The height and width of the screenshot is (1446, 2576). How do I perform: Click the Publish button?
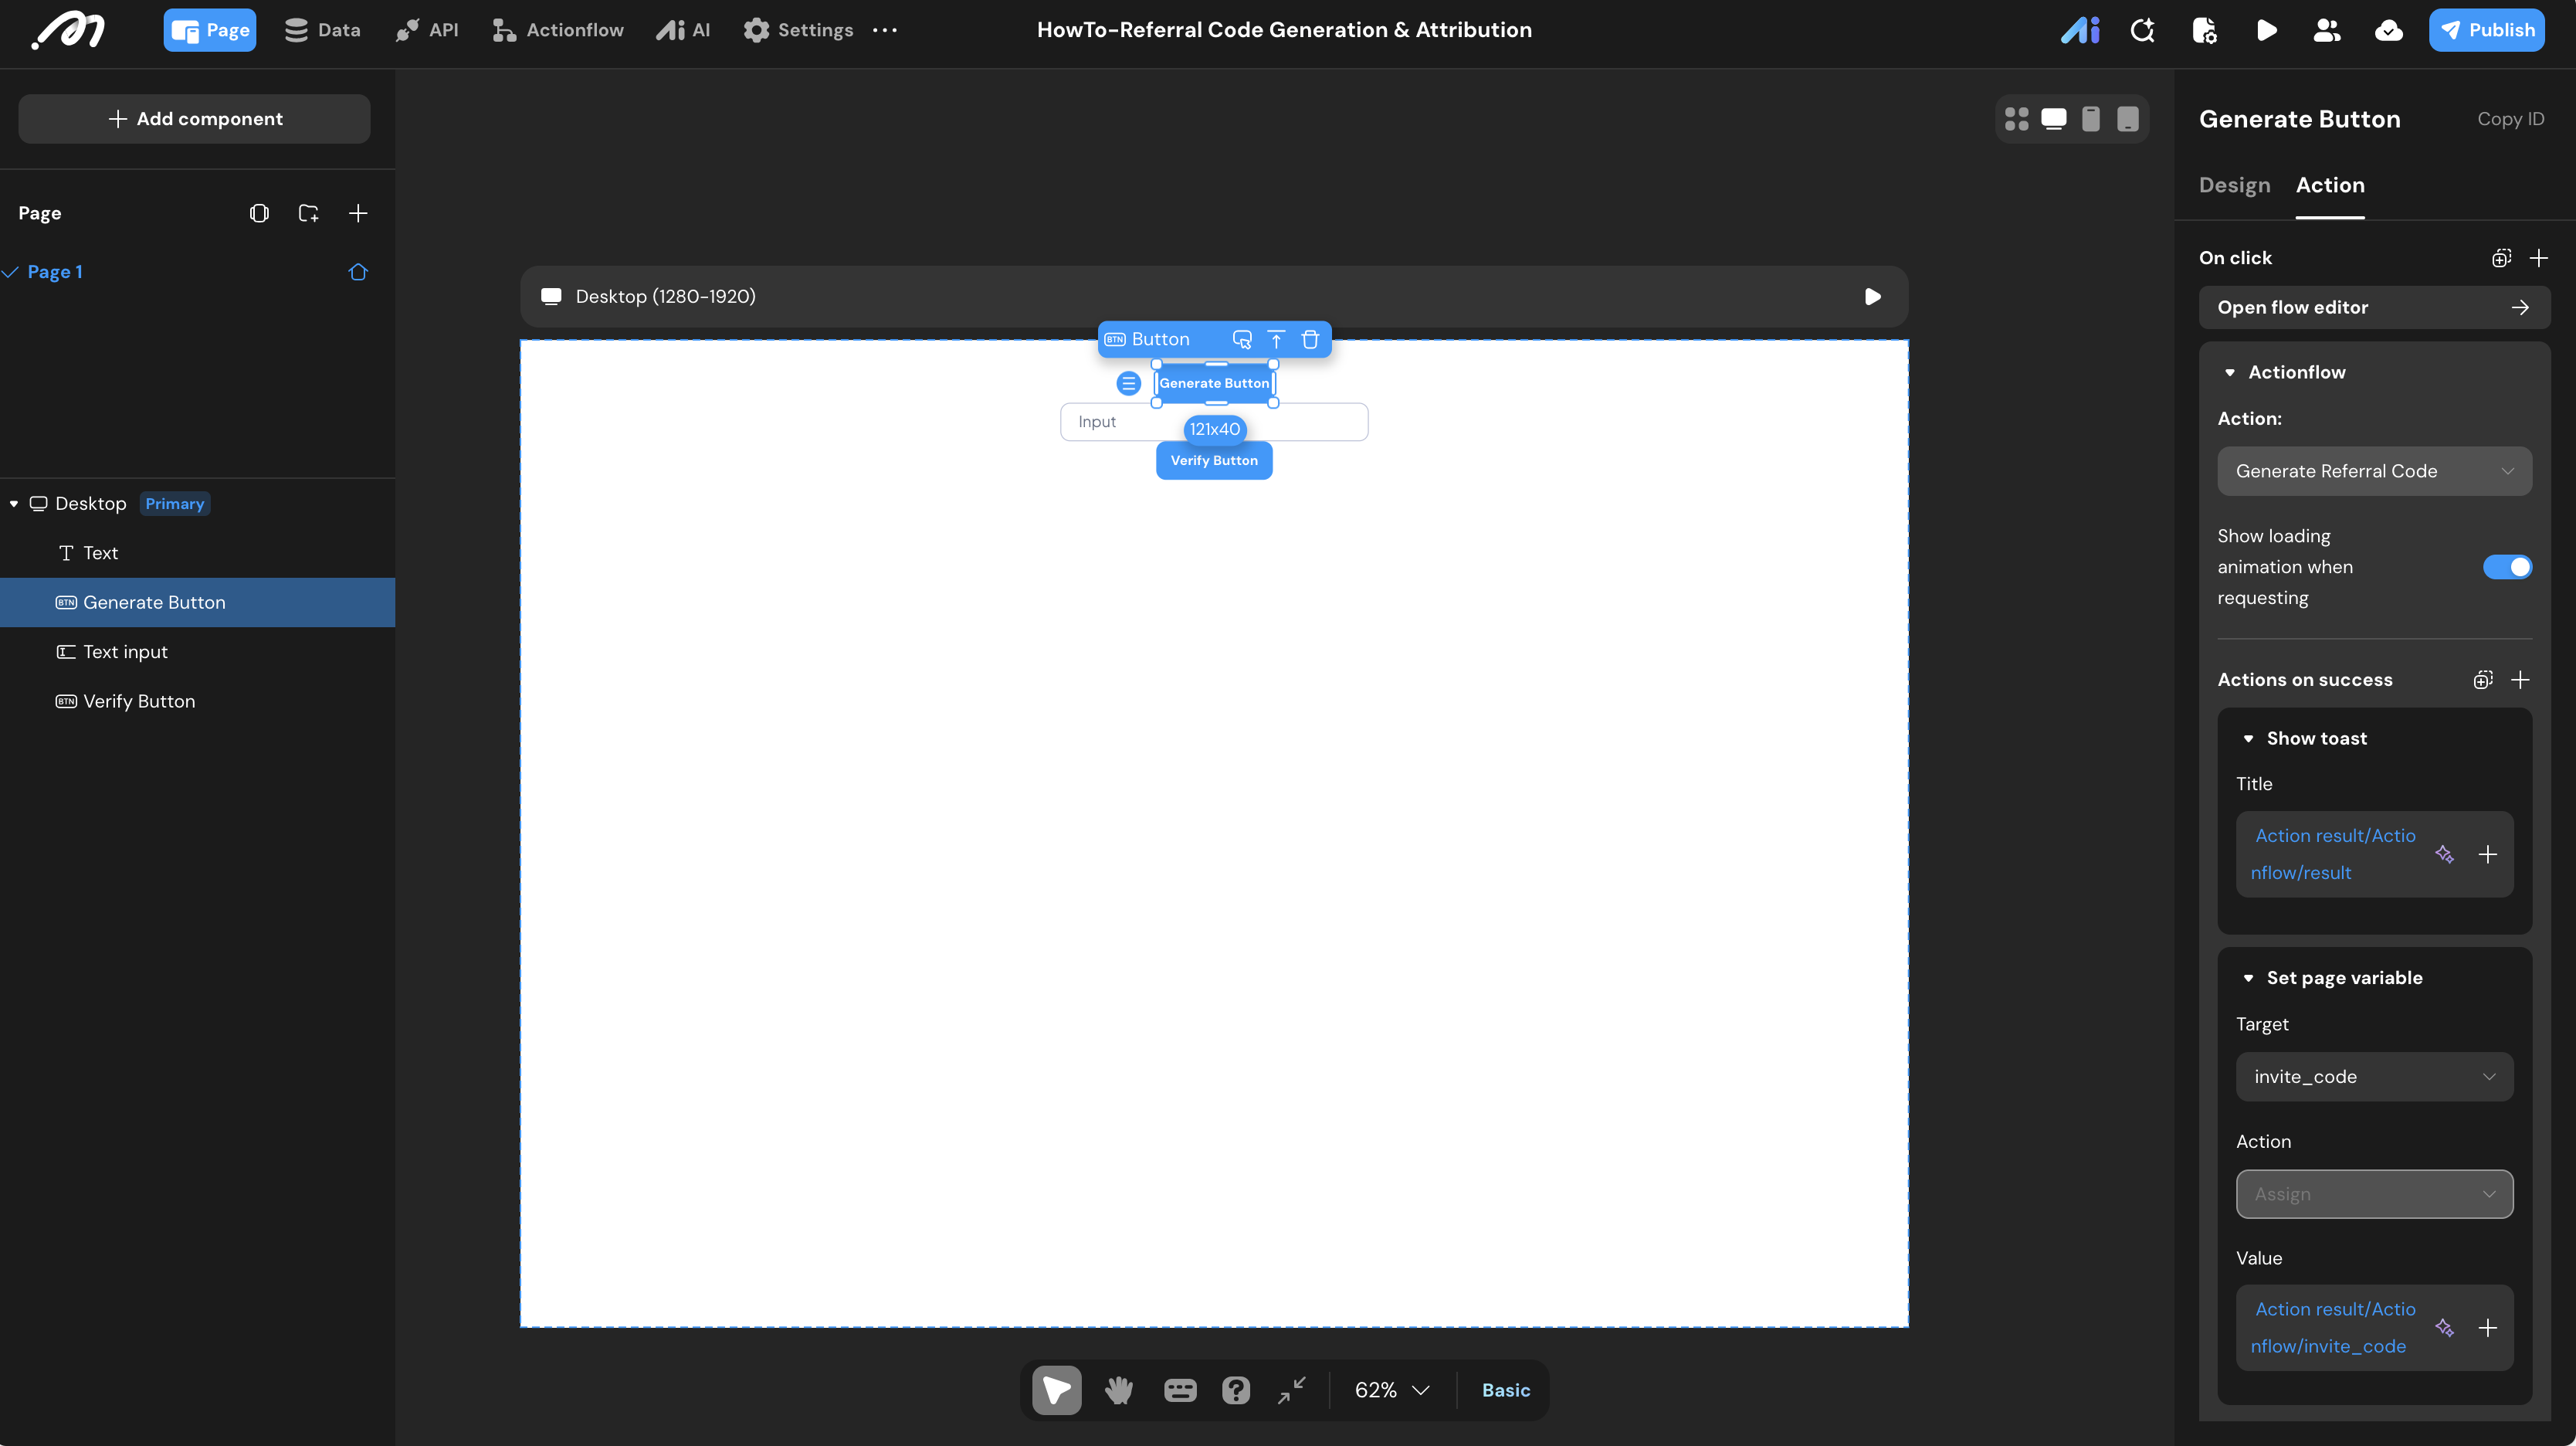coord(2486,30)
